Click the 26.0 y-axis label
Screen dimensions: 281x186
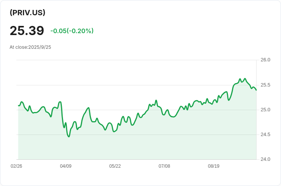pos(265,60)
